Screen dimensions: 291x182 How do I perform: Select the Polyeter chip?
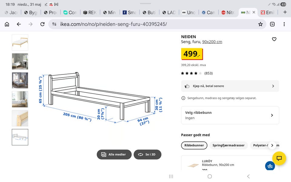click(x=261, y=145)
